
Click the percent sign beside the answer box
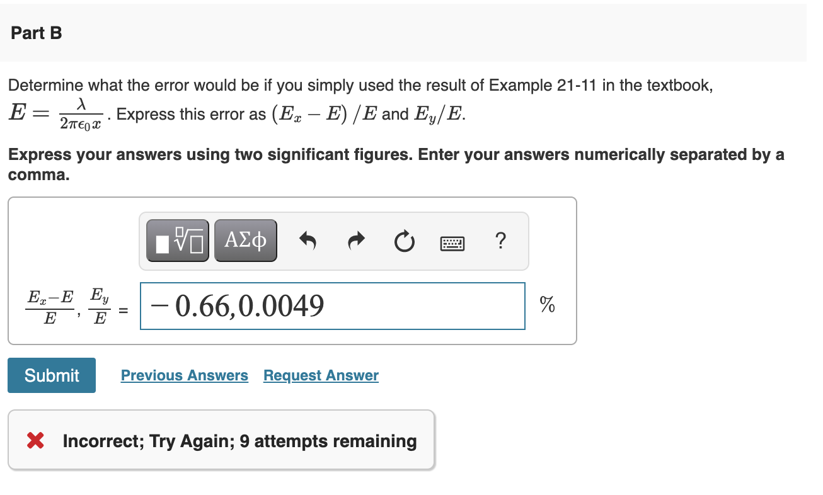pyautogui.click(x=546, y=305)
